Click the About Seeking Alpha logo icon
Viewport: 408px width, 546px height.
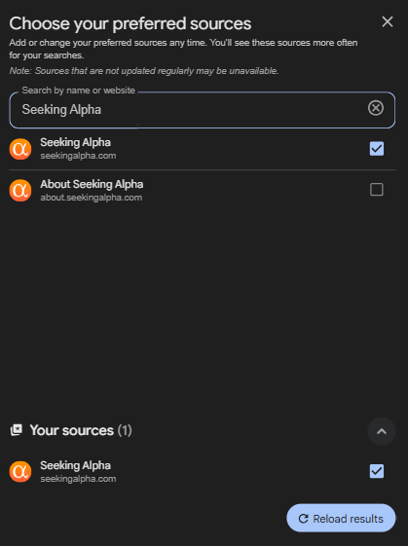[20, 190]
